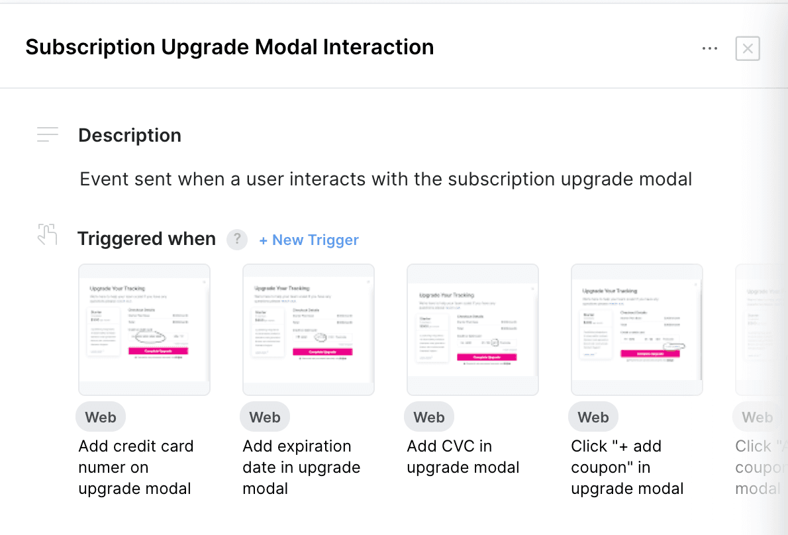Screen dimensions: 788x535
Task: Open the 'Add credit card numer' trigger thumbnail
Action: (x=144, y=329)
